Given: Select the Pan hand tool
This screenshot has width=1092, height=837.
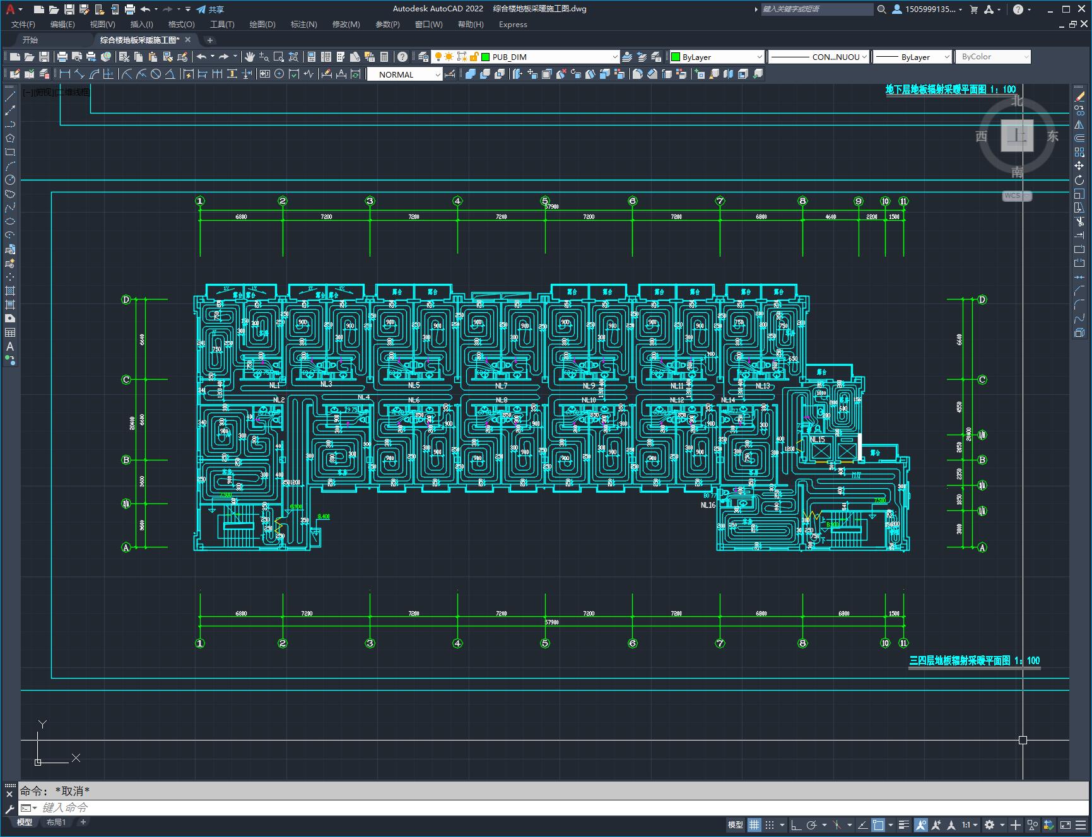Looking at the screenshot, I should [x=249, y=57].
